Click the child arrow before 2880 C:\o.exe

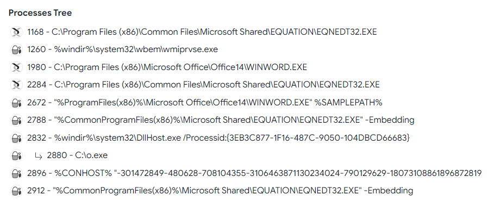pyautogui.click(x=39, y=155)
